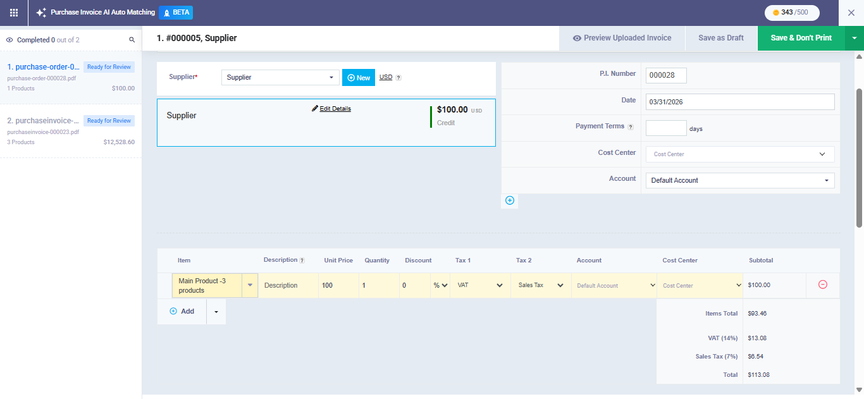The image size is (864, 399).
Task: Click the P.I. Number input field
Action: click(665, 75)
